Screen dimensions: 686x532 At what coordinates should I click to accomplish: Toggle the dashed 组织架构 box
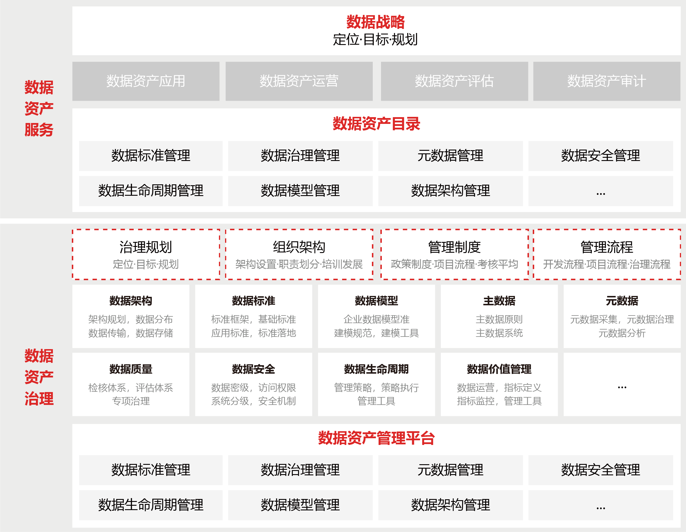click(299, 254)
